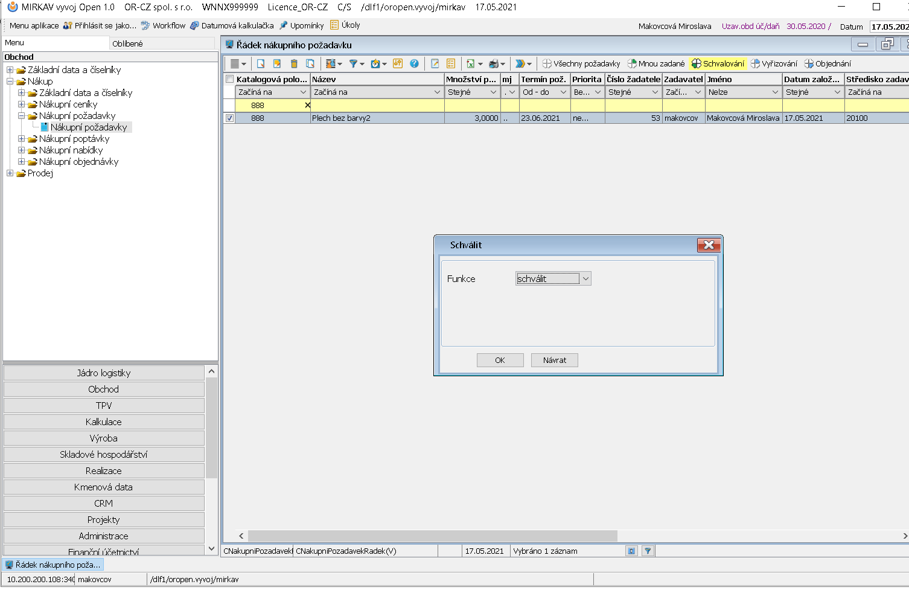Viewport: 909px width, 590px height.
Task: Click the blue help question mark icon
Action: [x=414, y=63]
